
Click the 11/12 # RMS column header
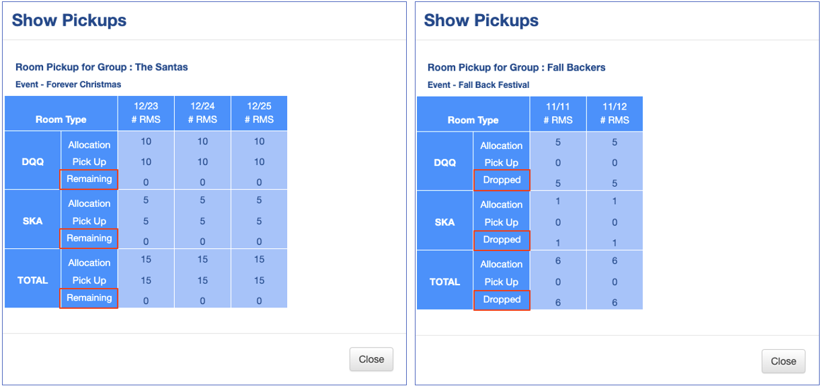click(x=615, y=113)
